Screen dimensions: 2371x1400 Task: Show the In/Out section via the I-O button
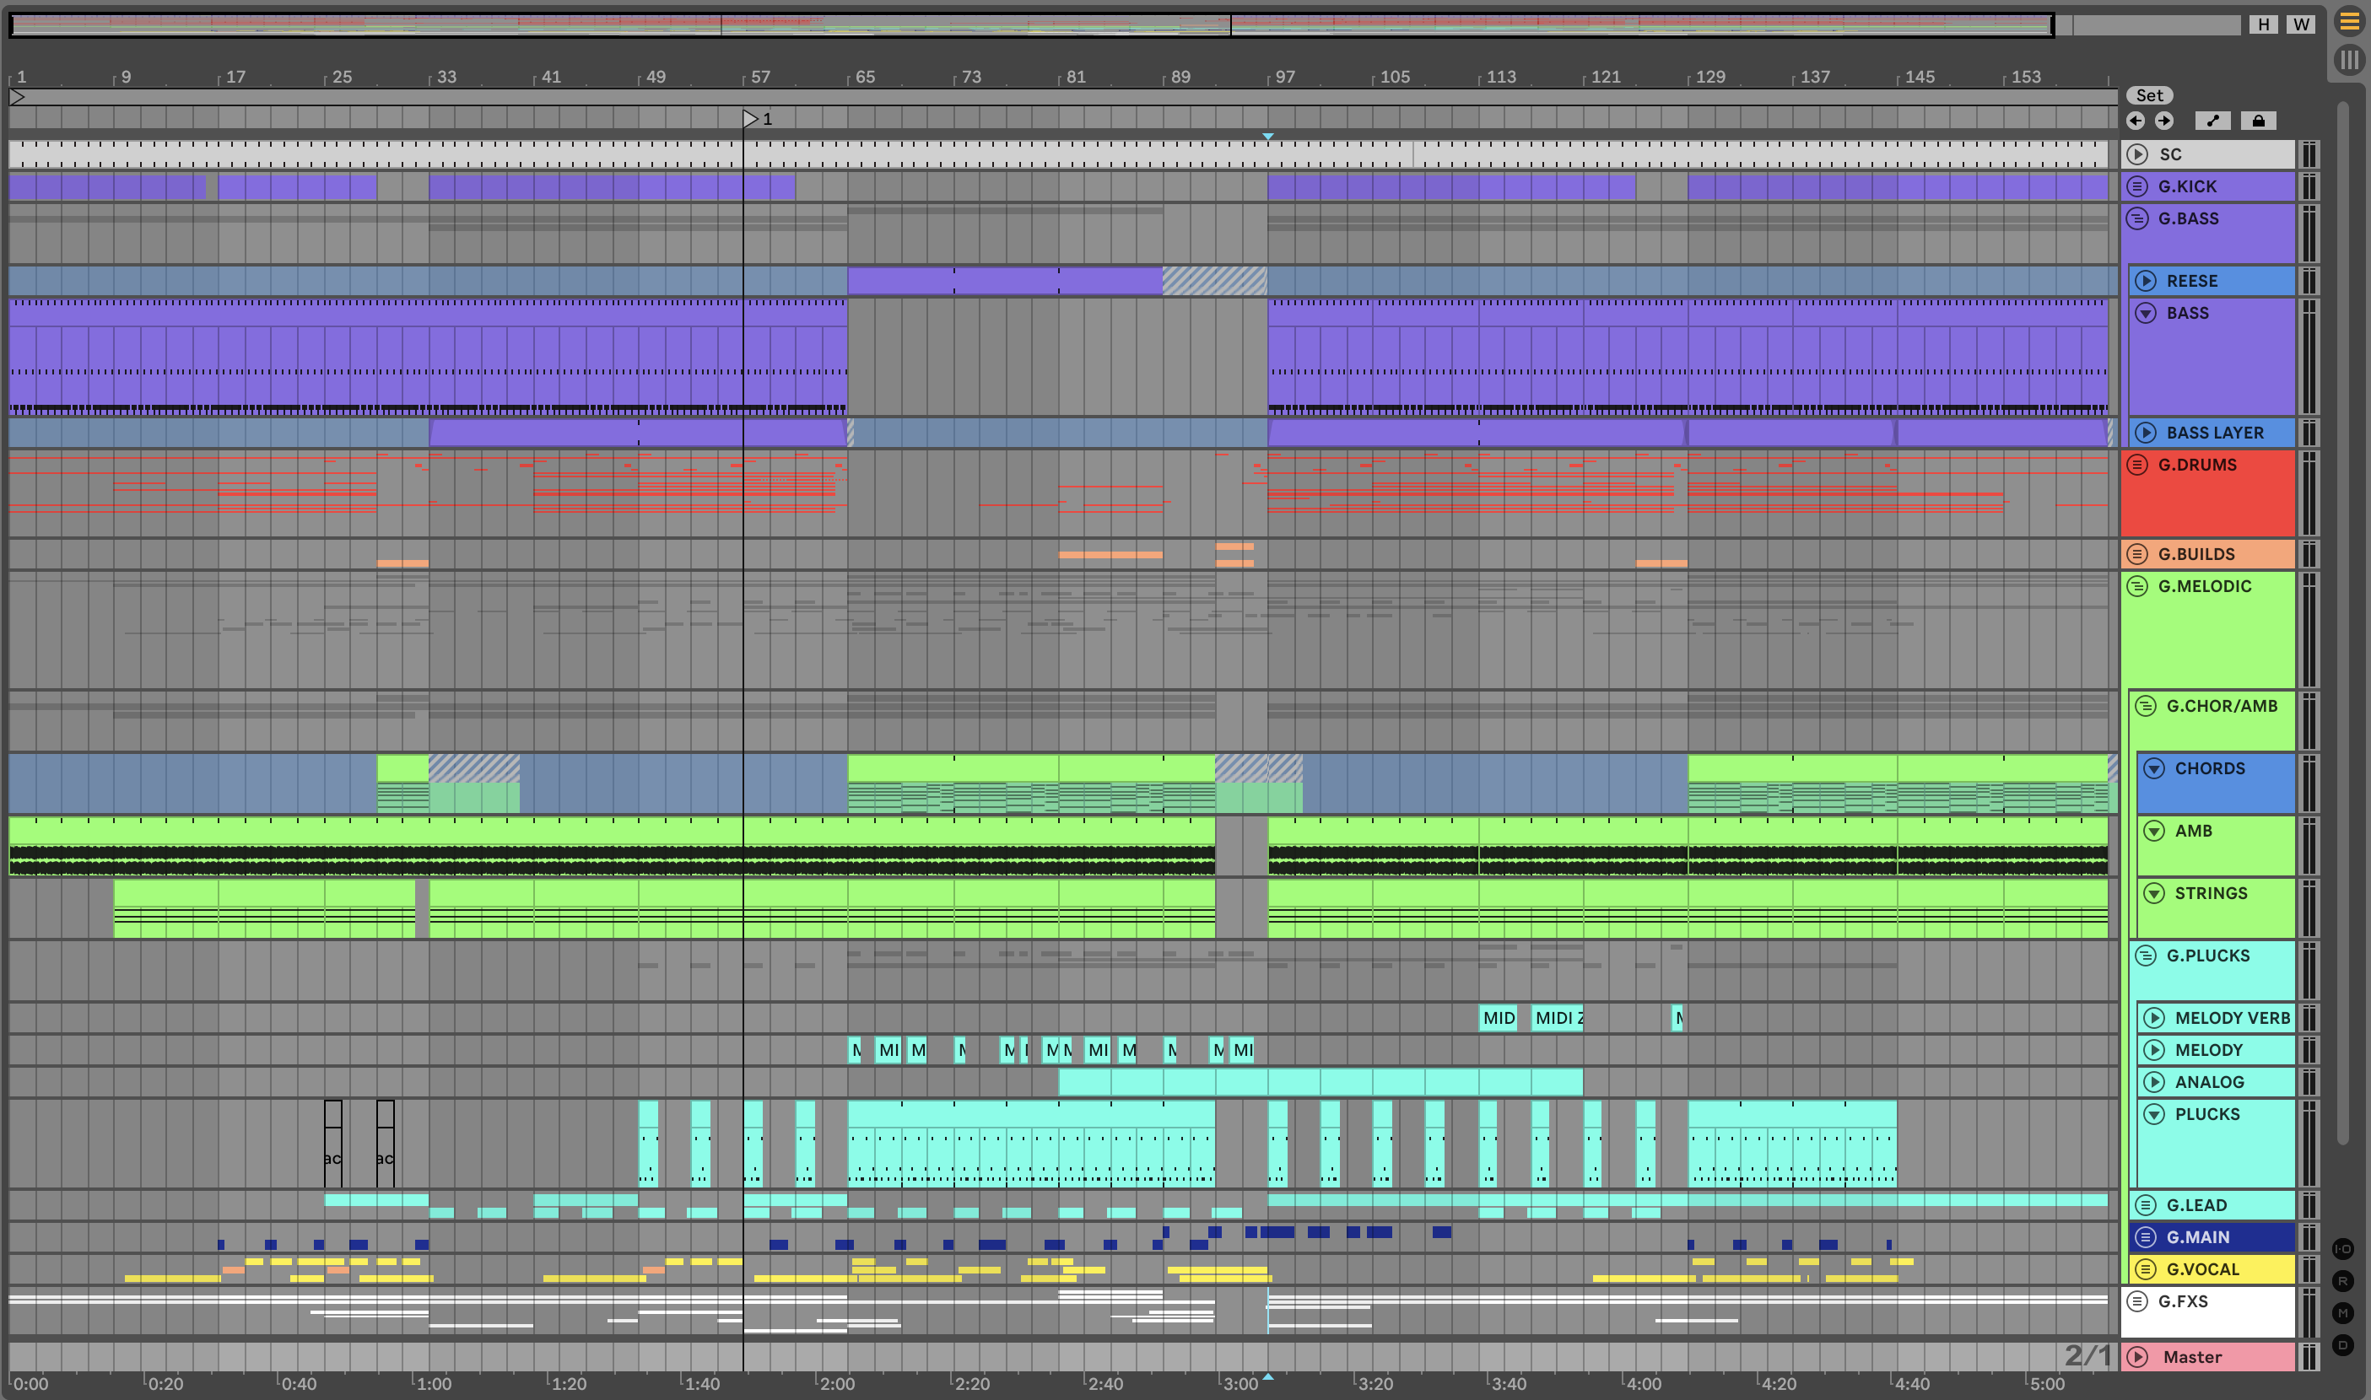click(x=2342, y=1249)
